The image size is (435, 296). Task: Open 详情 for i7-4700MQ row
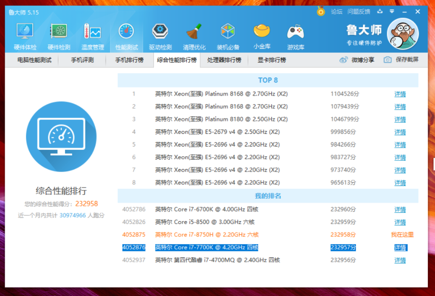tap(400, 260)
